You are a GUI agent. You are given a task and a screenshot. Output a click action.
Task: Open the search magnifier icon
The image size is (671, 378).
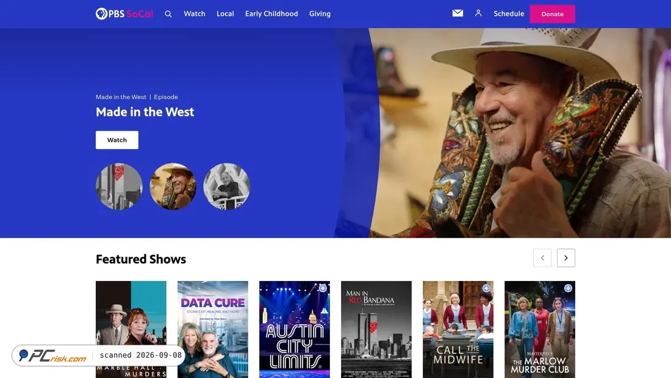pos(168,13)
